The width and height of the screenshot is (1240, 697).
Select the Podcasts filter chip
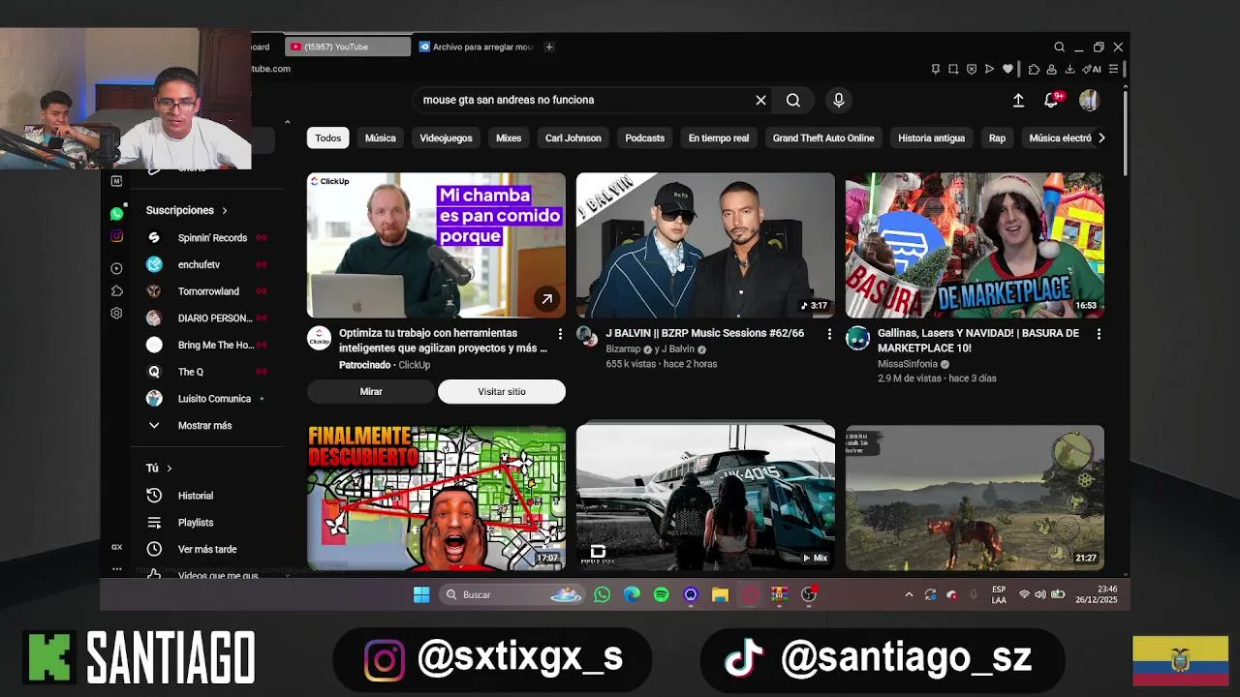(645, 138)
